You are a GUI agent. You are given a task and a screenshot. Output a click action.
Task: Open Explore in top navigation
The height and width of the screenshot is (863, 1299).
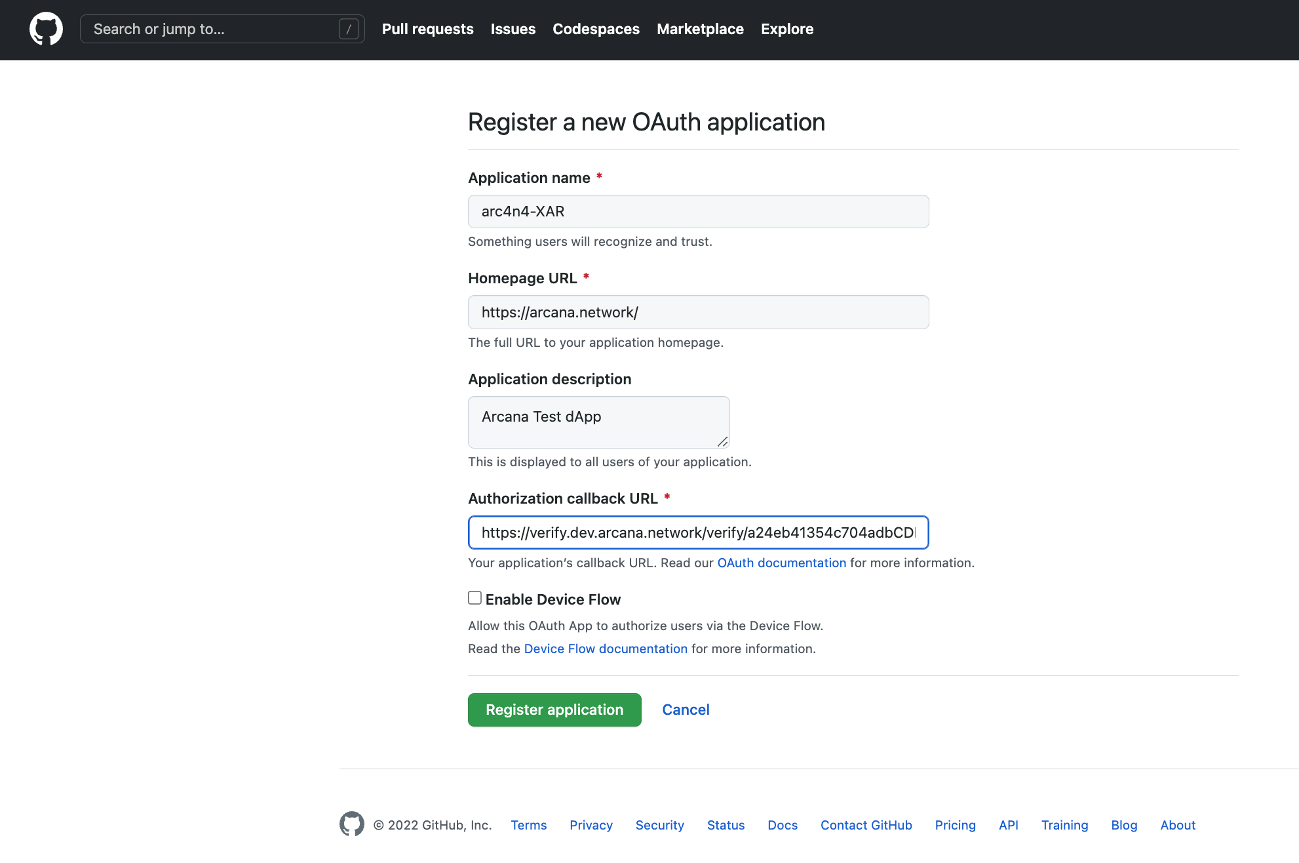click(787, 29)
